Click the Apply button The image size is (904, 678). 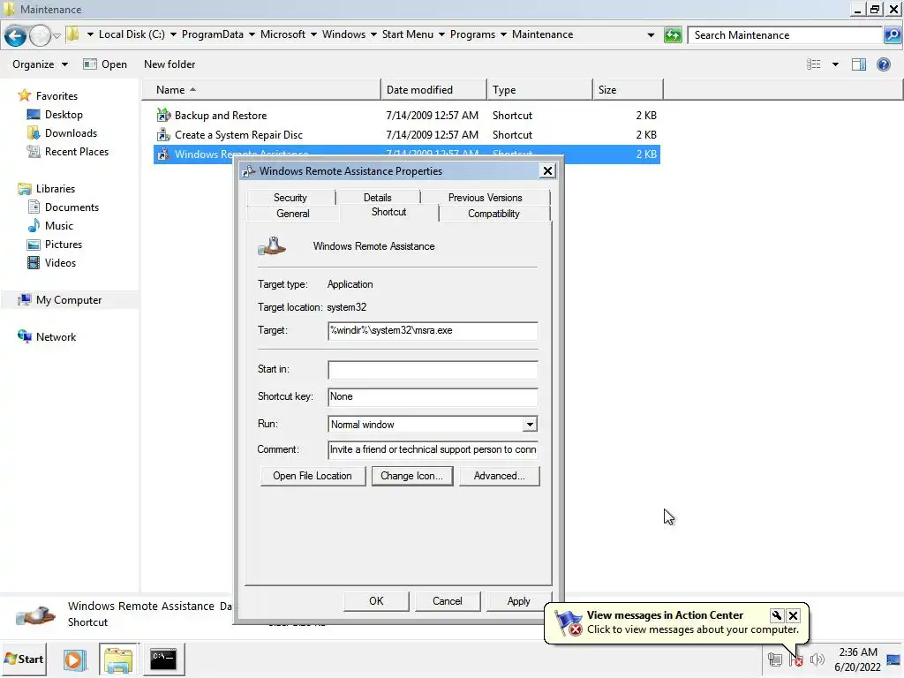(518, 601)
